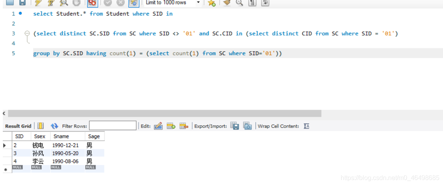Select the Result Grid label

18,126
